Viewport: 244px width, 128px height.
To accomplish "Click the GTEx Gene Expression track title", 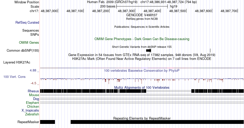I will pyautogui.click(x=142, y=55).
